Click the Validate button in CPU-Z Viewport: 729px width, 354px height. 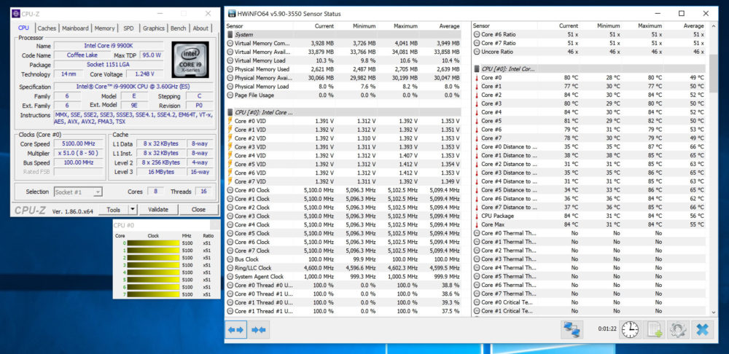tap(158, 210)
